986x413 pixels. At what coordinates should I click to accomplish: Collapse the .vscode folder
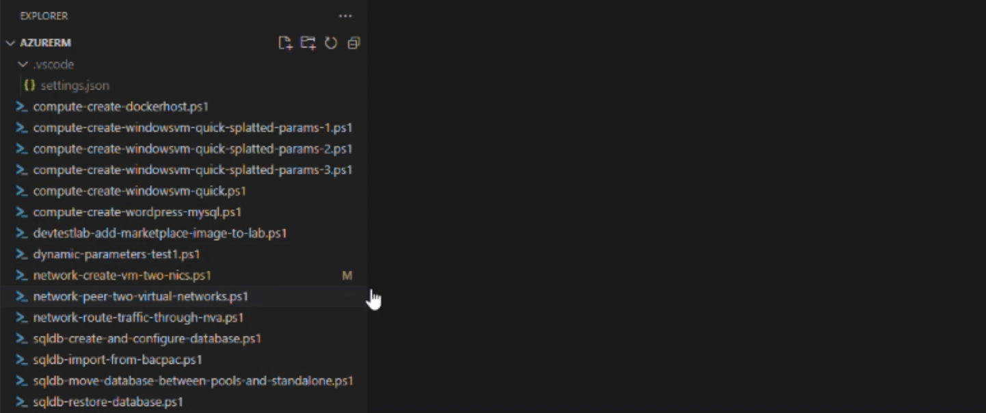(23, 64)
